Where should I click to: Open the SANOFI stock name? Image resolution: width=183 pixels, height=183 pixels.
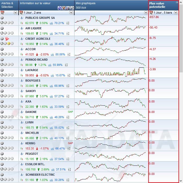point(31,91)
